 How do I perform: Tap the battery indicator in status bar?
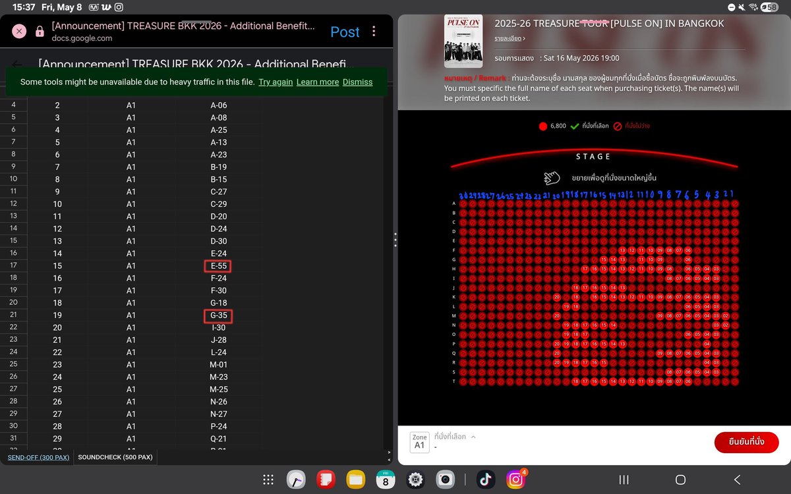tap(771, 7)
